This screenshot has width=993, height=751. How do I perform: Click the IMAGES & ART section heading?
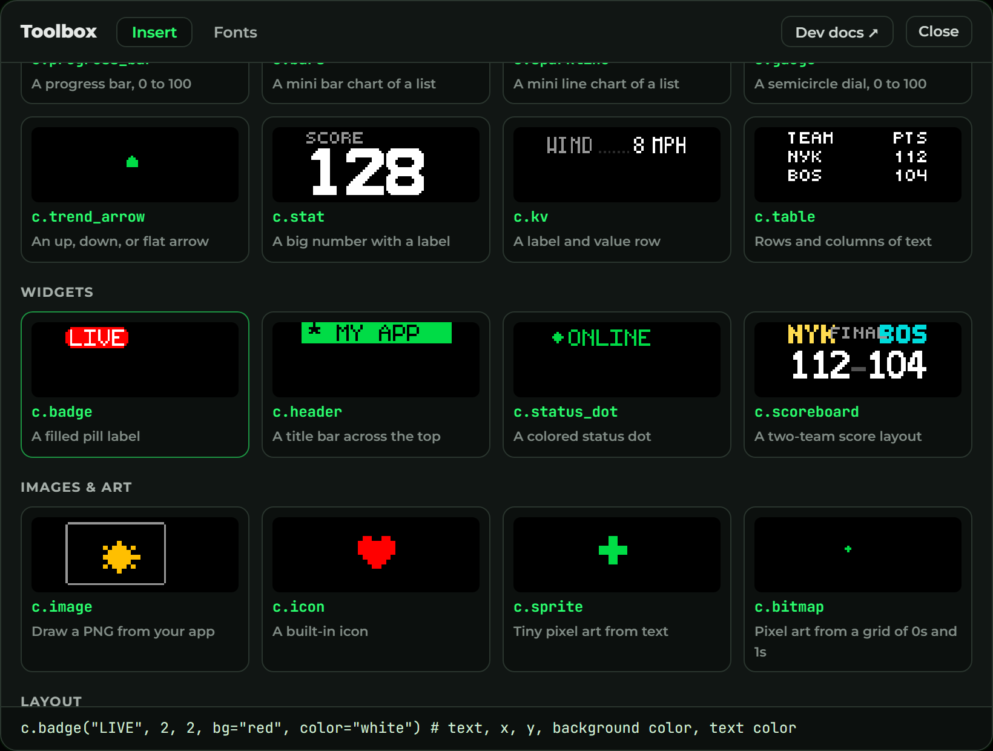[x=76, y=487]
